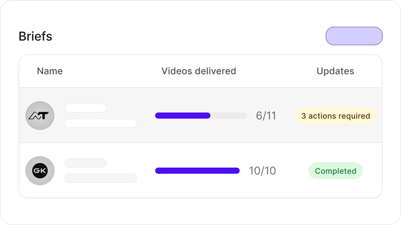The height and width of the screenshot is (225, 401).
Task: Select the AT brief title placeholder
Action: (86, 108)
